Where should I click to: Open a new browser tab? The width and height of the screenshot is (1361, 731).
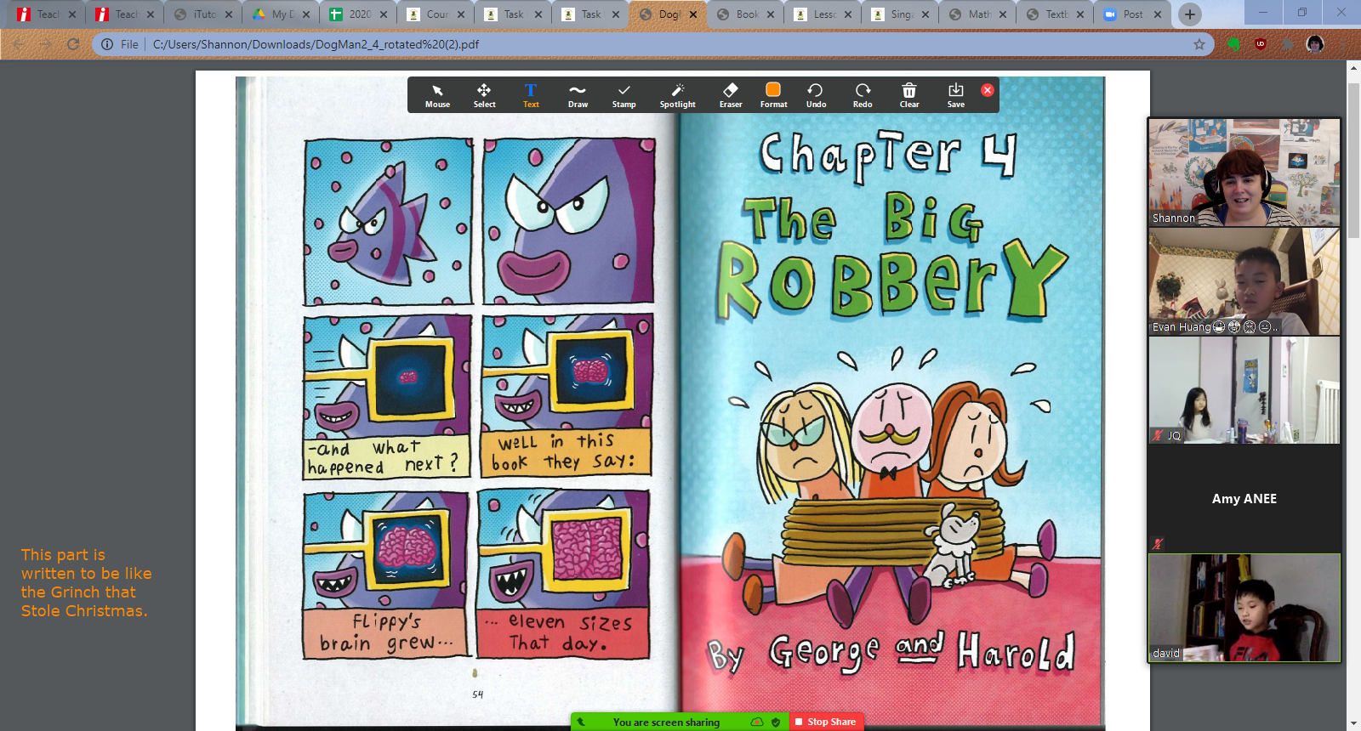pyautogui.click(x=1190, y=14)
